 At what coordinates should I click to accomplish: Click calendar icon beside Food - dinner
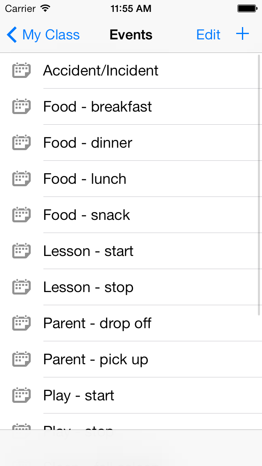pyautogui.click(x=21, y=143)
